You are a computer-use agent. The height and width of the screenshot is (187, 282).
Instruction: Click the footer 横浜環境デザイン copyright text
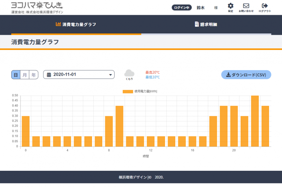click(141, 177)
